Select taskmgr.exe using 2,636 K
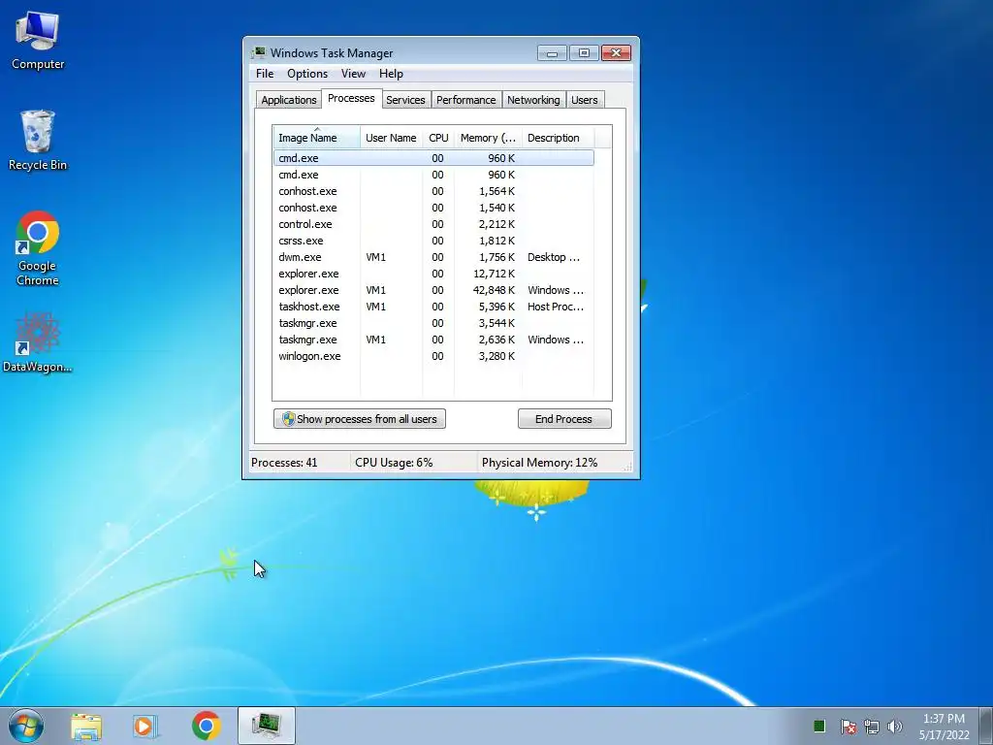993x745 pixels. (x=433, y=339)
